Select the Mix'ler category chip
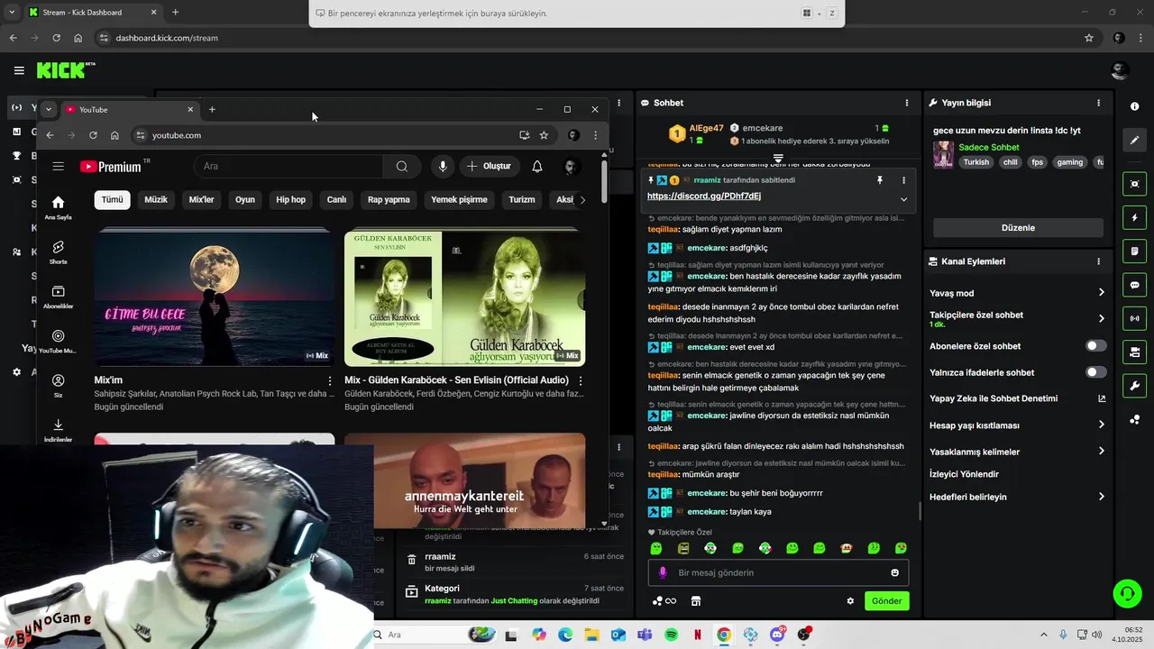The height and width of the screenshot is (649, 1154). (x=201, y=200)
